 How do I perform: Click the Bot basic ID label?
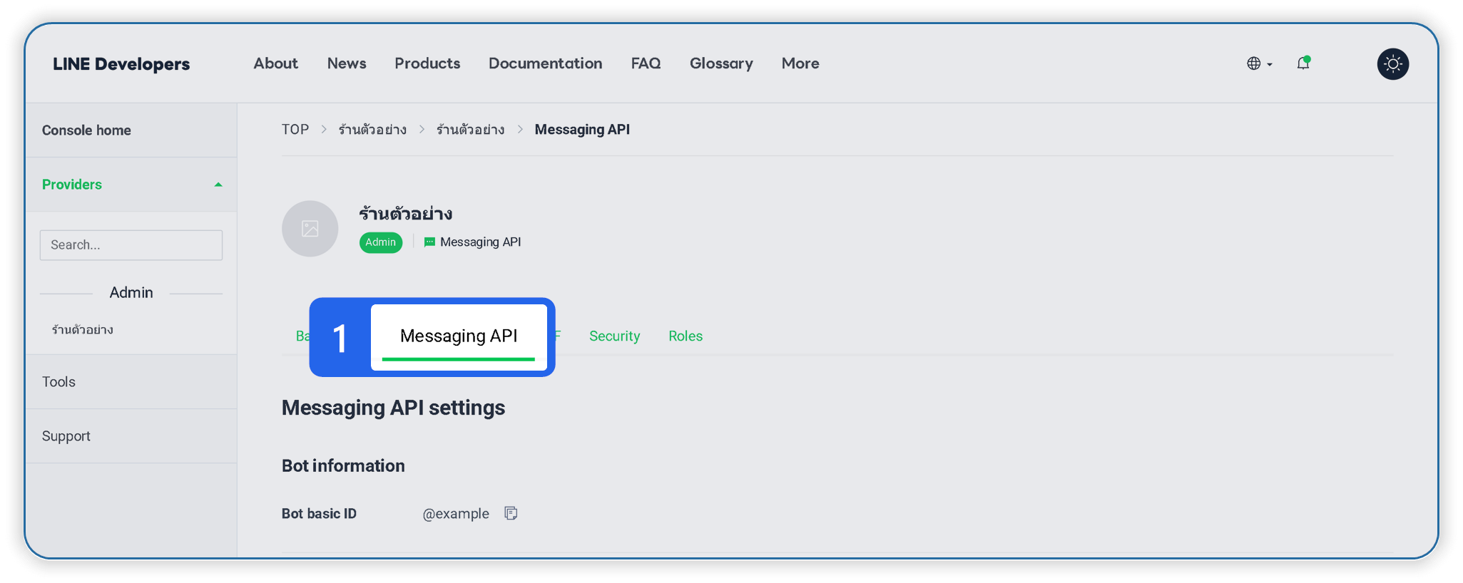(x=319, y=514)
